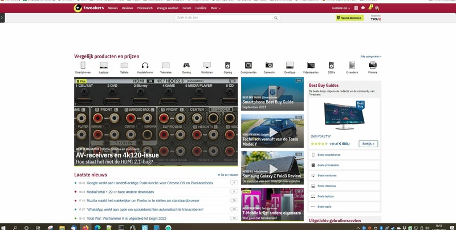Open AV-receivers en 4k120-issue featured article

156,122
